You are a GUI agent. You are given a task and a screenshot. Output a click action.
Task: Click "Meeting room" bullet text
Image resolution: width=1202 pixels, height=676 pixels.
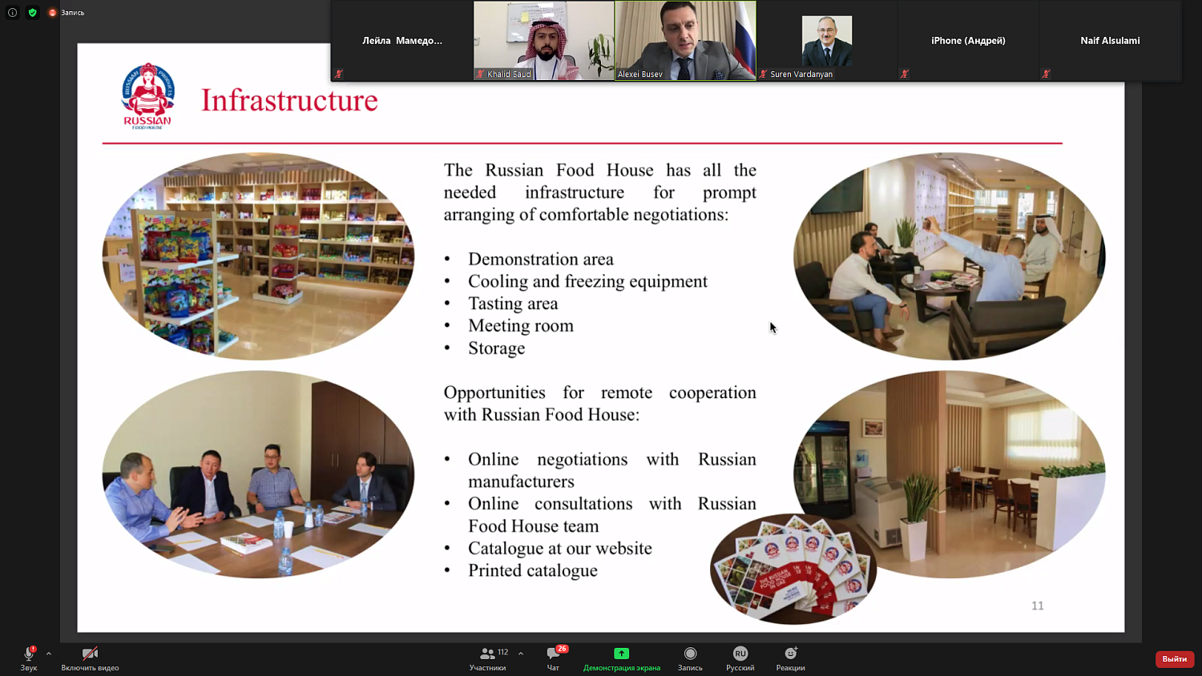521,326
